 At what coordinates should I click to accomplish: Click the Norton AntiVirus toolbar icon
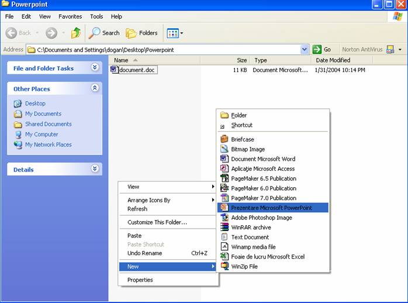tap(390, 50)
